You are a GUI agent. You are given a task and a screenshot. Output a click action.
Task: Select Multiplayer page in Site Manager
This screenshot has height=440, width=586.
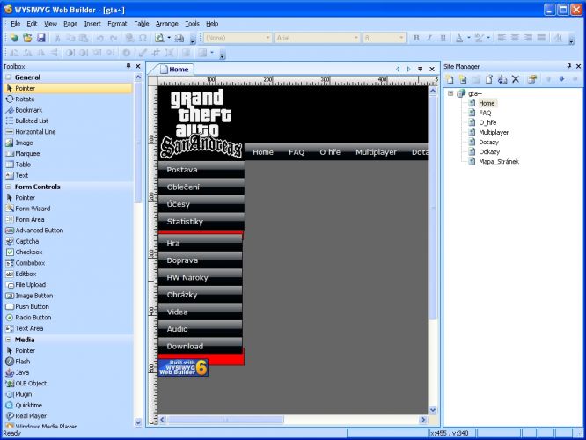pos(494,132)
